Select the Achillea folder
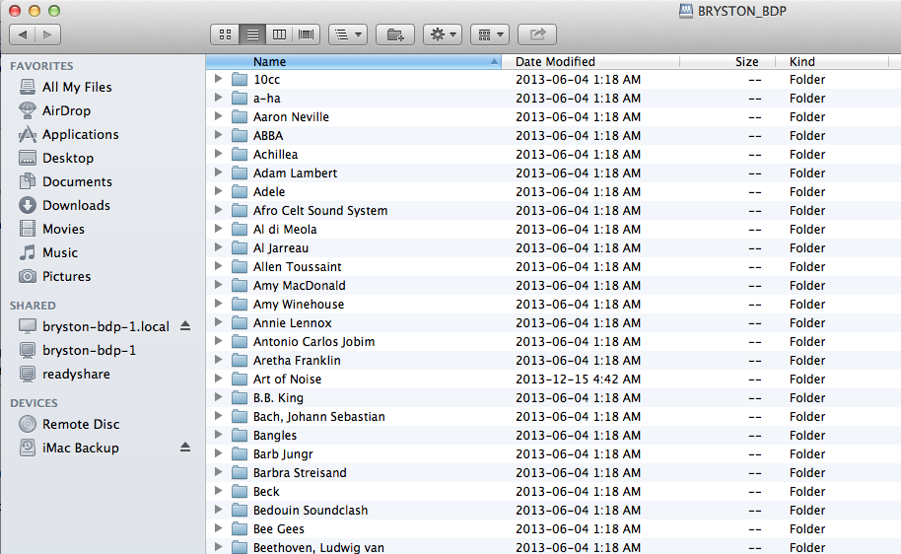The width and height of the screenshot is (901, 554). coord(275,155)
